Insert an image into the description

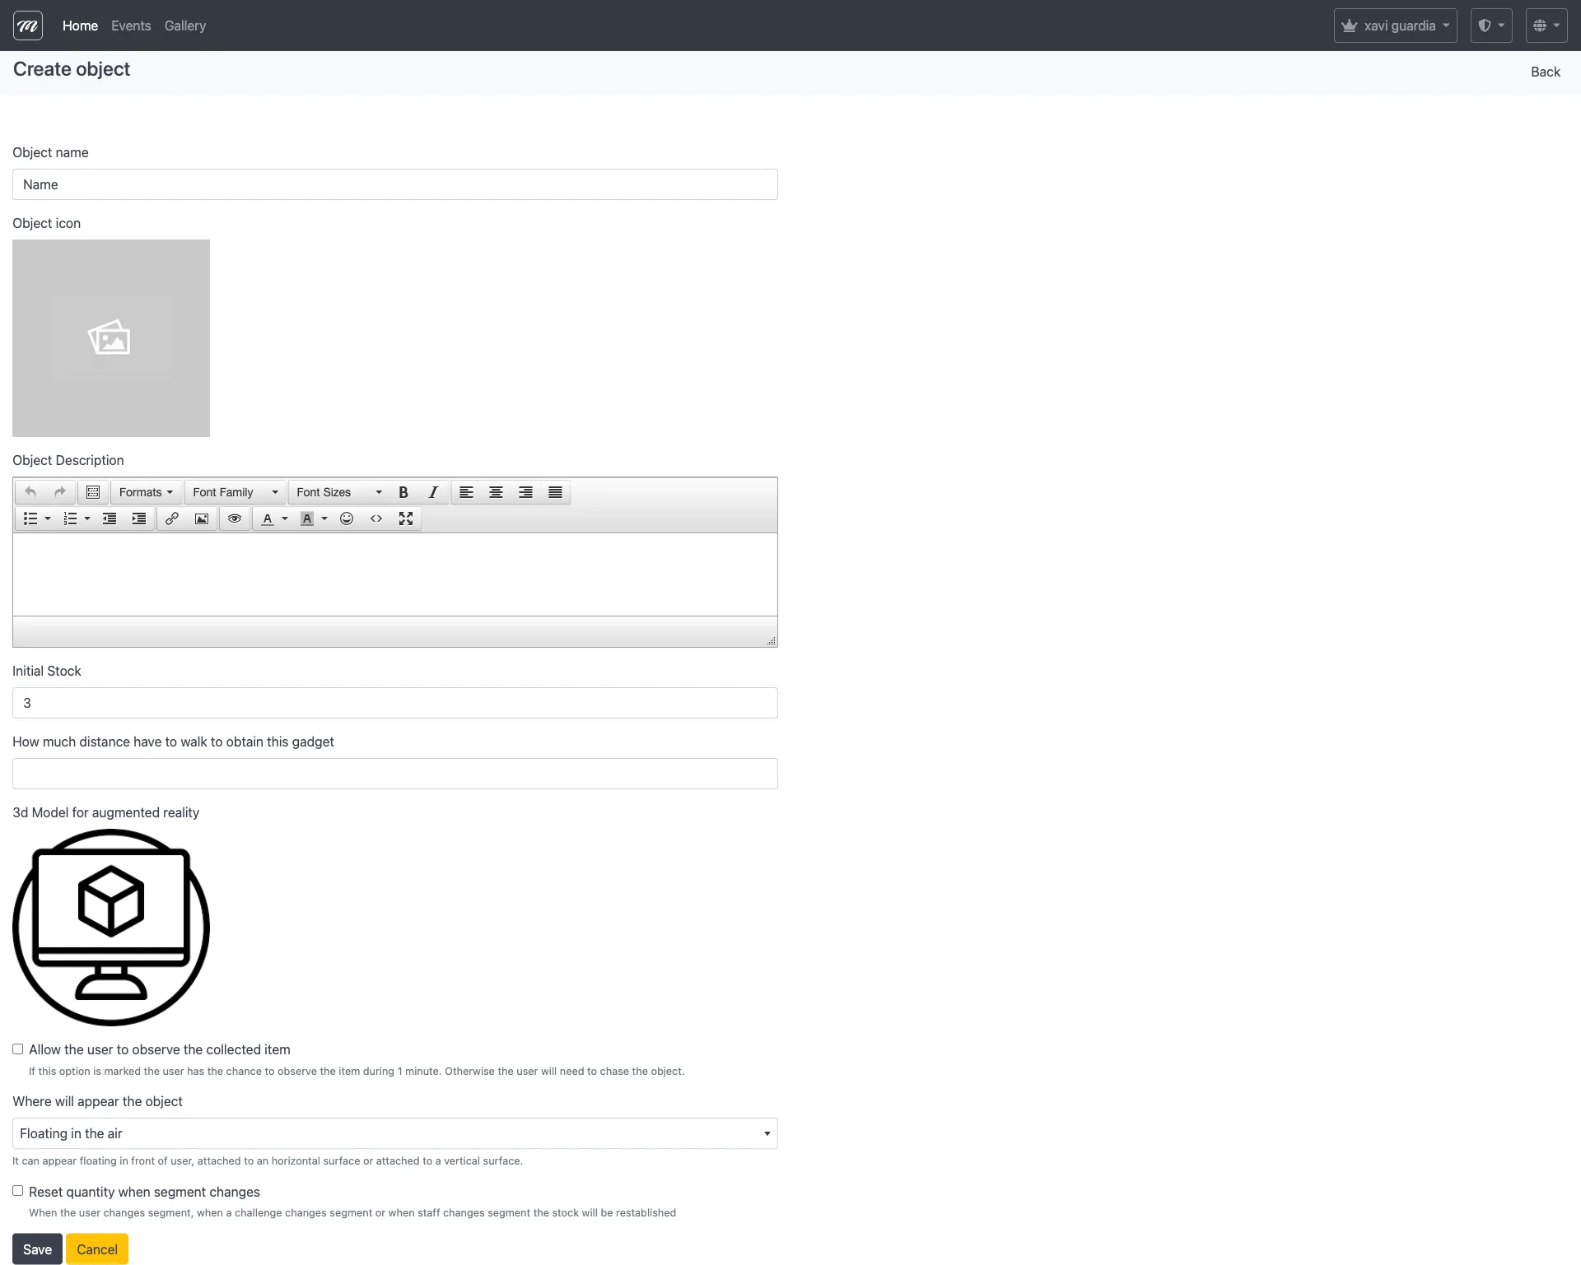pyautogui.click(x=201, y=519)
